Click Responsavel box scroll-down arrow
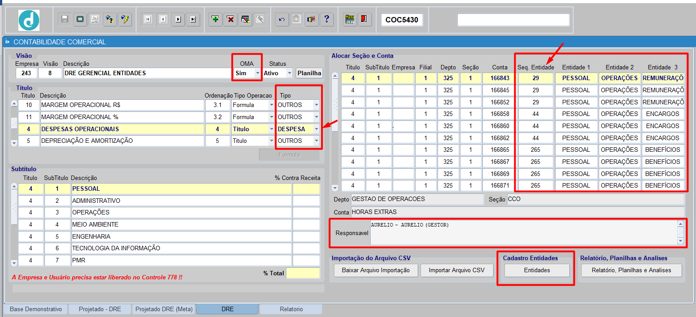The width and height of the screenshot is (696, 317). coord(681,241)
